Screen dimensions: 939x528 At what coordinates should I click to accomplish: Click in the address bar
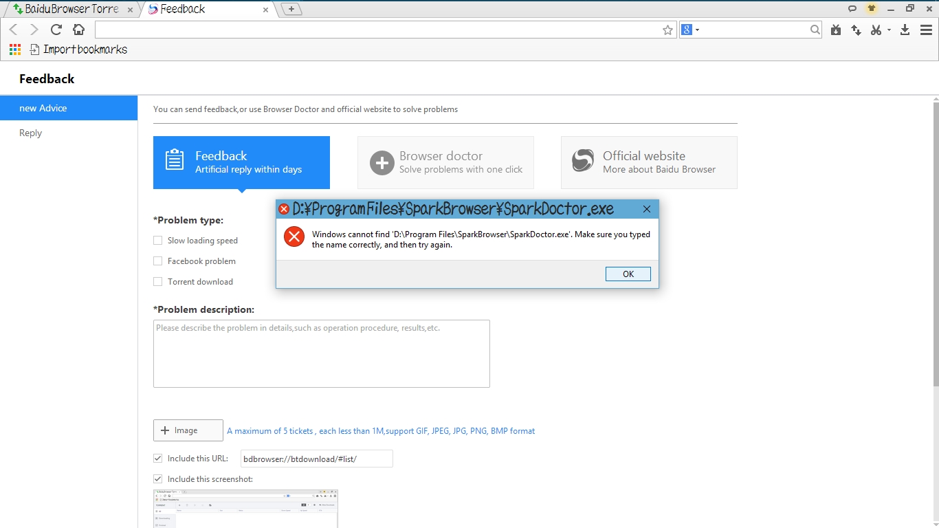[377, 30]
